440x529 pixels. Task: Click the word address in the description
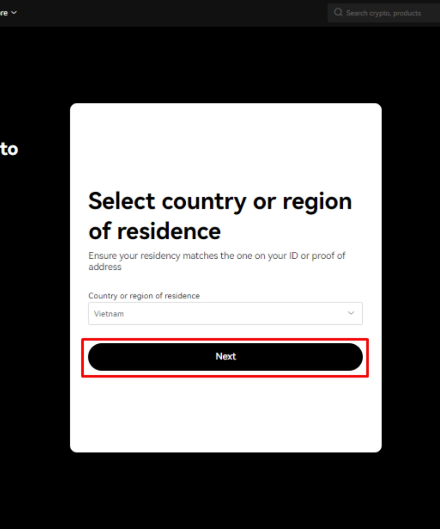[105, 267]
